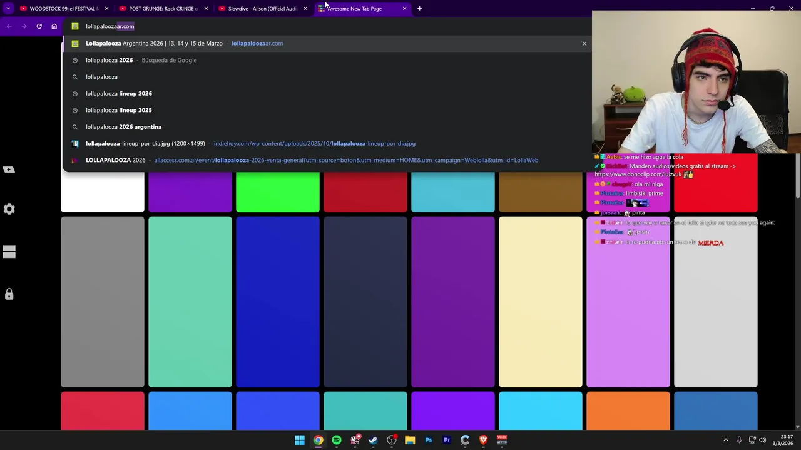Remove the Lollapalooza Argentina suggestion
Viewport: 801px width, 450px height.
pos(584,44)
